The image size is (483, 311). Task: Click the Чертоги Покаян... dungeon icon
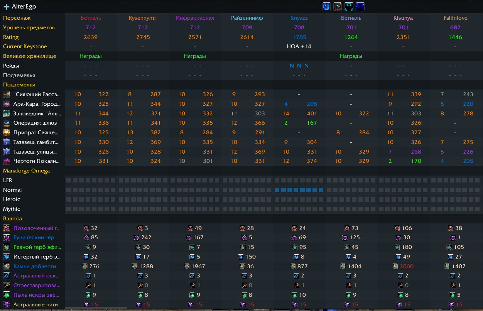coord(7,161)
